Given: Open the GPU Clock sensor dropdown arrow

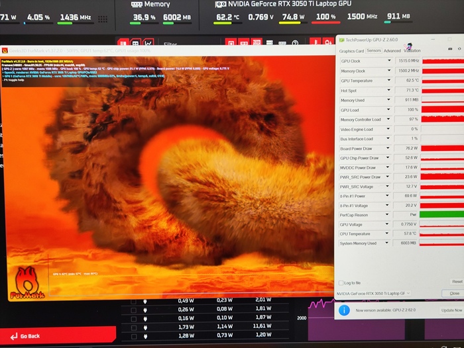Looking at the screenshot, I should coord(389,61).
